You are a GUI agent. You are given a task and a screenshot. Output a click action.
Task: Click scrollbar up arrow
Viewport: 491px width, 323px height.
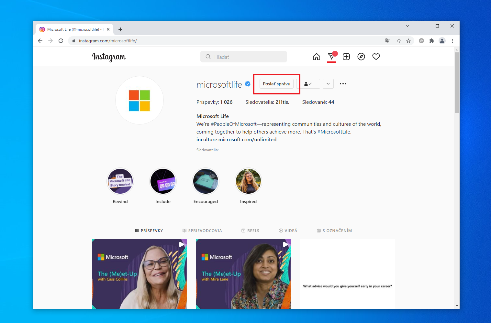(457, 50)
